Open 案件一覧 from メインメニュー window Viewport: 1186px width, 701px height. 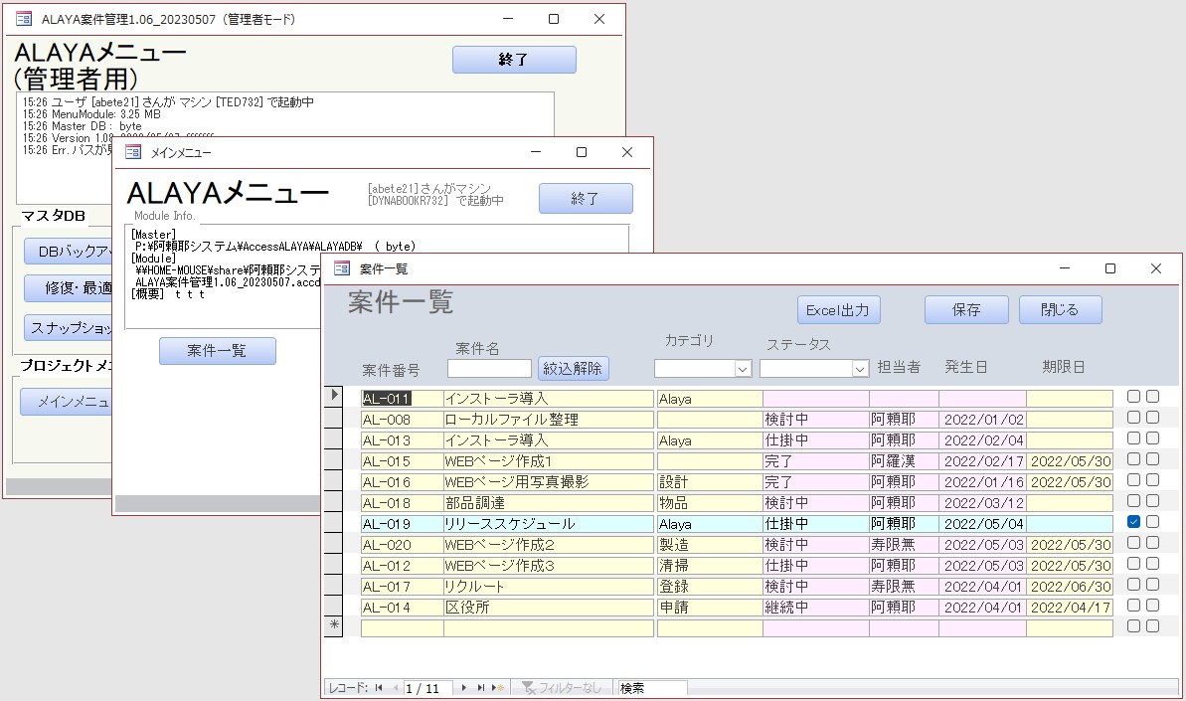pyautogui.click(x=217, y=351)
